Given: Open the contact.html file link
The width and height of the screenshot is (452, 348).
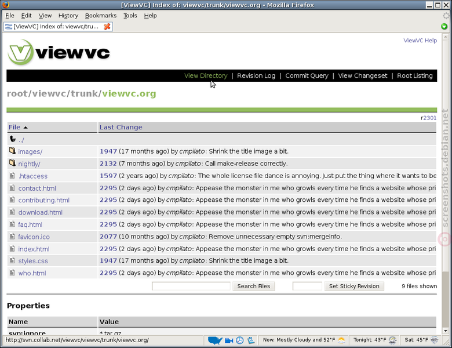Looking at the screenshot, I should 37,188.
